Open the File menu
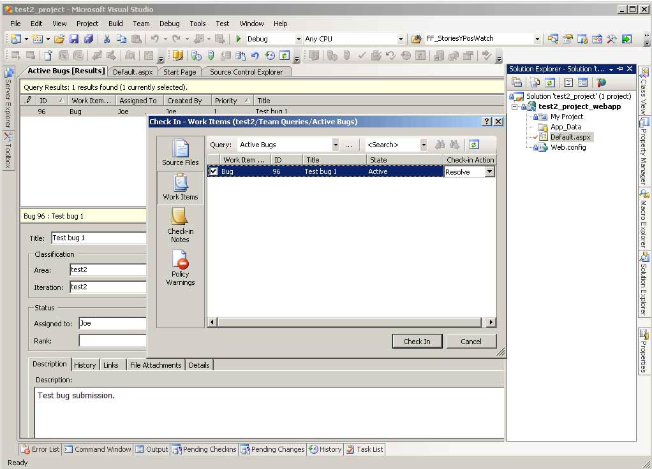This screenshot has width=652, height=469. [15, 24]
